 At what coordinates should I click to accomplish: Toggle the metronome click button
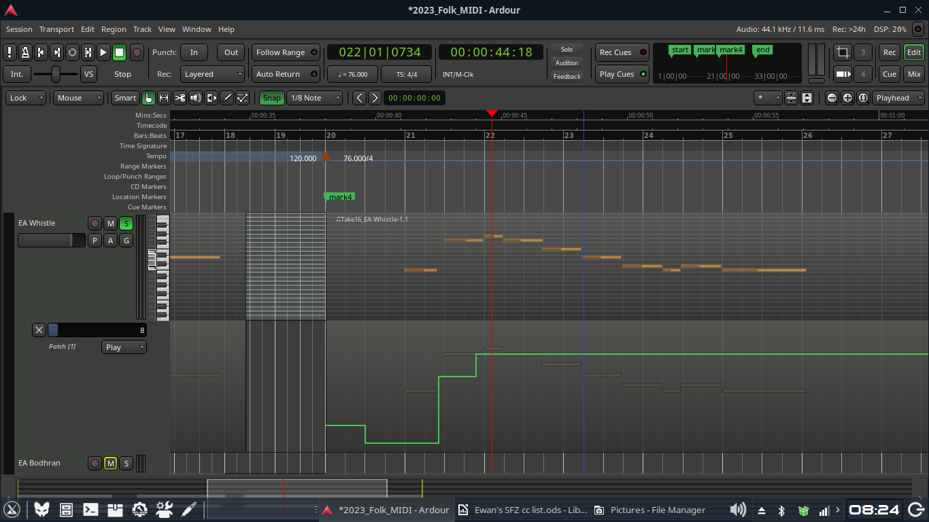(x=25, y=52)
